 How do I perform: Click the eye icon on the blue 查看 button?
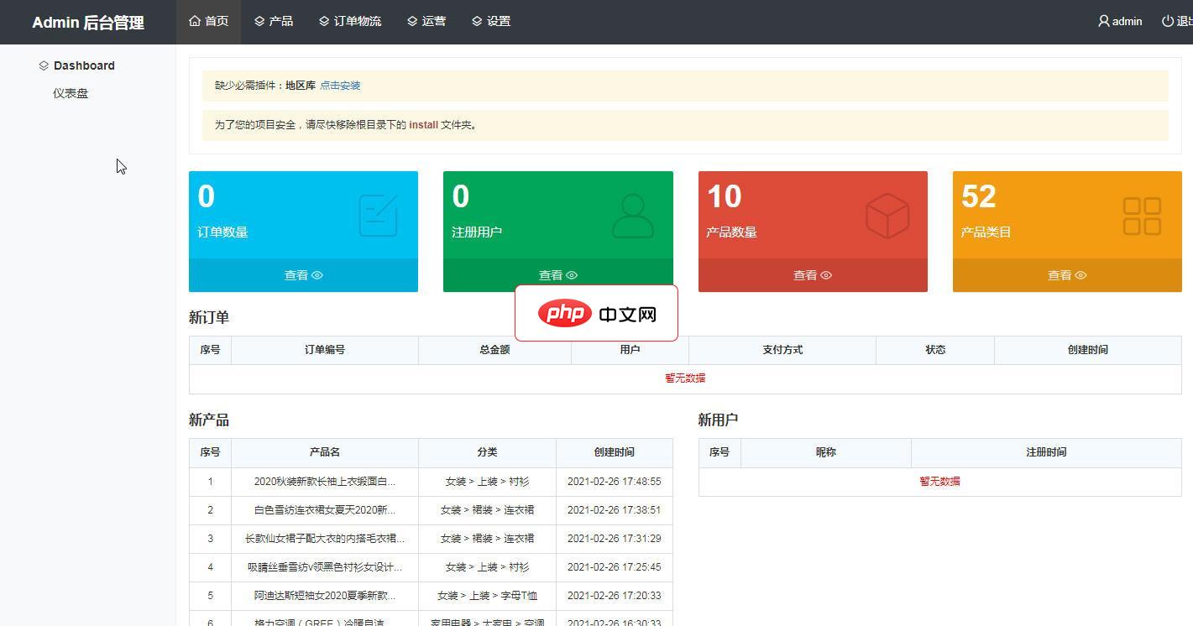tap(317, 274)
